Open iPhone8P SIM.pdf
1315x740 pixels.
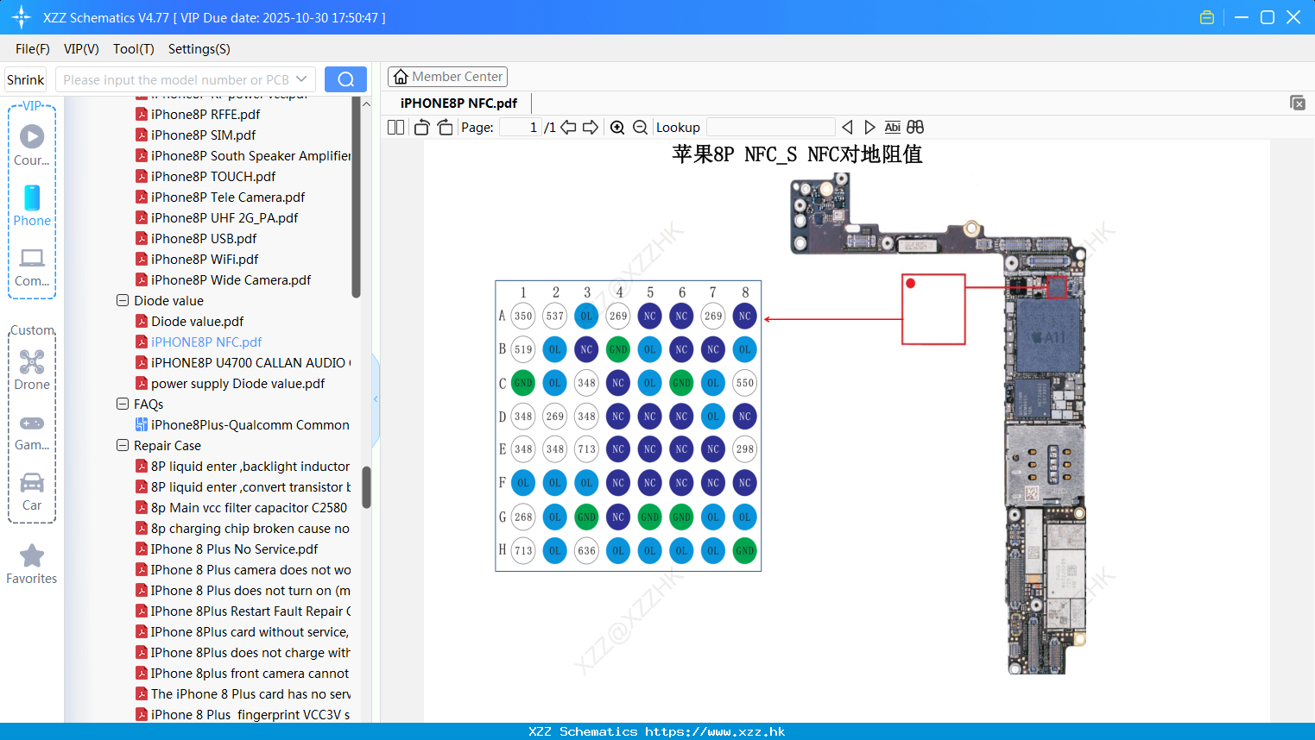(x=203, y=135)
